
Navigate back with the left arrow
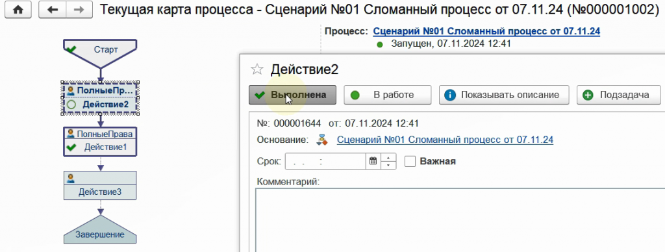(52, 10)
